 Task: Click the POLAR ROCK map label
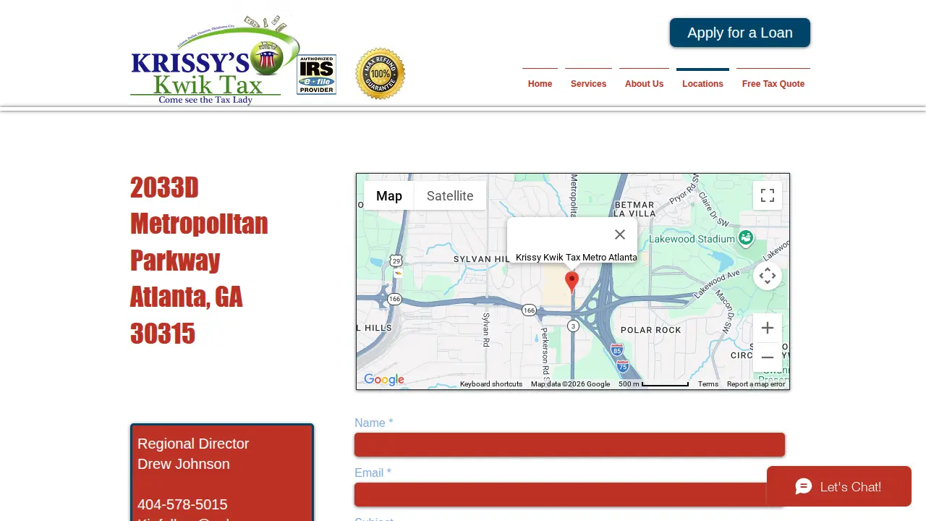coord(651,330)
